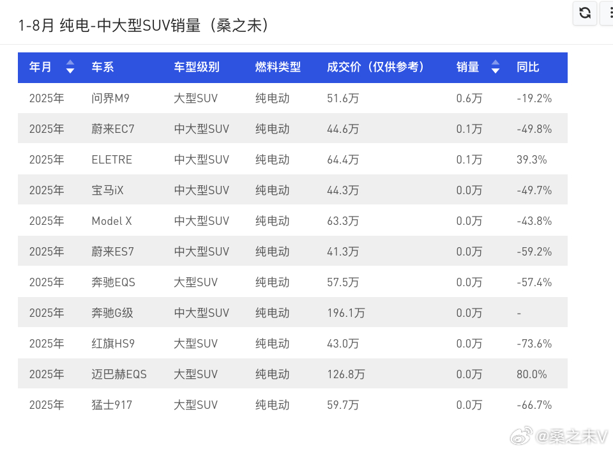
Task: Click 纯电动 in the Model X row
Action: [x=272, y=221]
